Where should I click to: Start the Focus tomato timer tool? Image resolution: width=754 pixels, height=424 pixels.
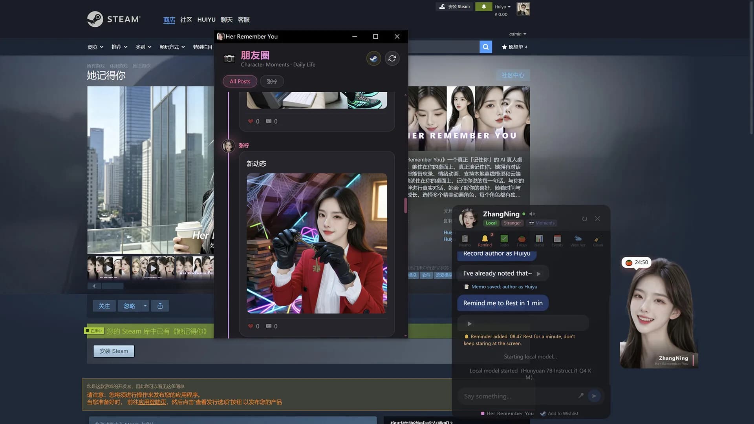(522, 240)
